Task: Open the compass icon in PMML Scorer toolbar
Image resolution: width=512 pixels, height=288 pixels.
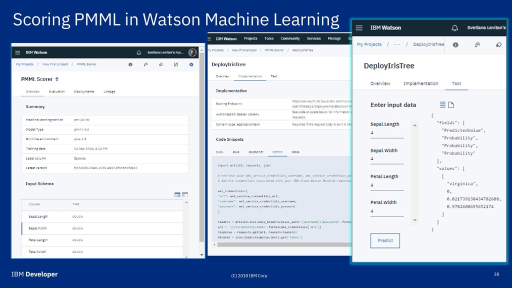Action: pos(191,64)
